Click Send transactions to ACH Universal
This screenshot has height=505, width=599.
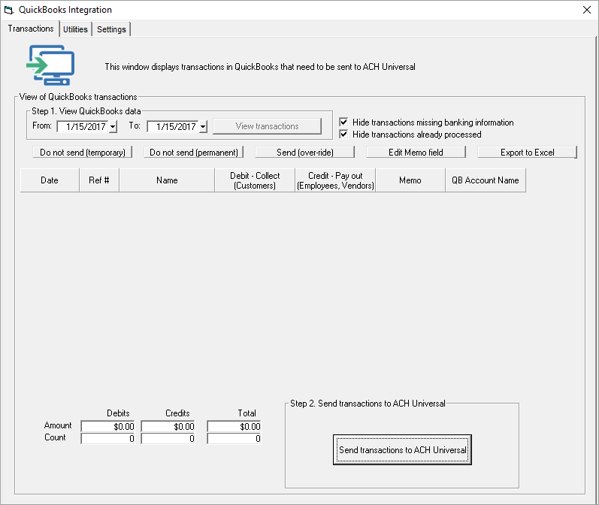coord(402,449)
